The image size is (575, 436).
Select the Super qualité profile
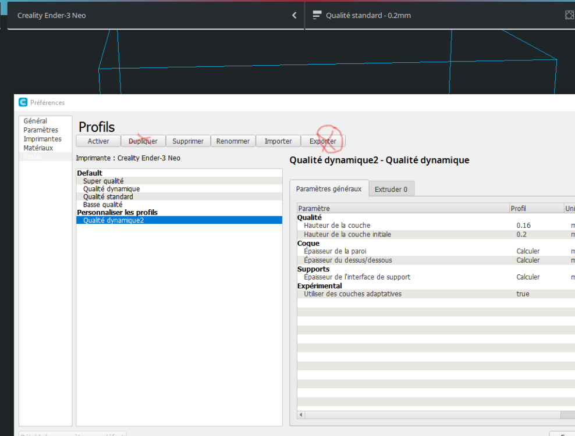pyautogui.click(x=179, y=181)
